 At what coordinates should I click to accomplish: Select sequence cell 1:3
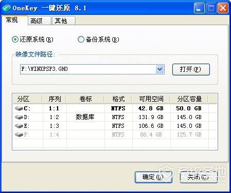54,126
